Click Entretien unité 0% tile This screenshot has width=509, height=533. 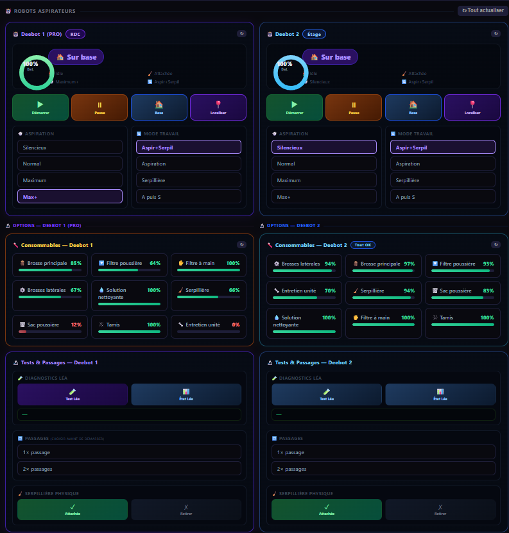(209, 326)
